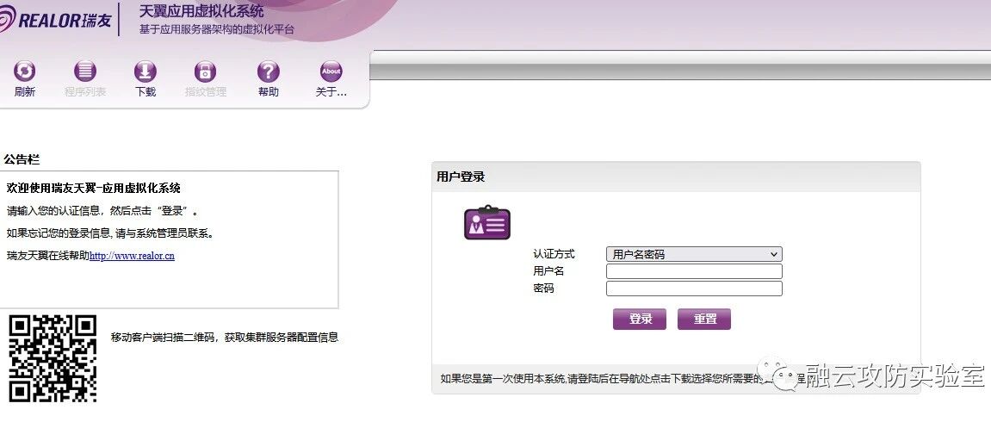Focus the 密码 password input field
Viewport: 991px width, 422px height.
694,288
